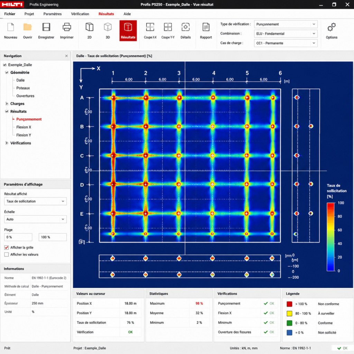Toggle the Exemple_Dalle root checkbox
The image size is (354, 354).
pyautogui.click(x=5, y=65)
